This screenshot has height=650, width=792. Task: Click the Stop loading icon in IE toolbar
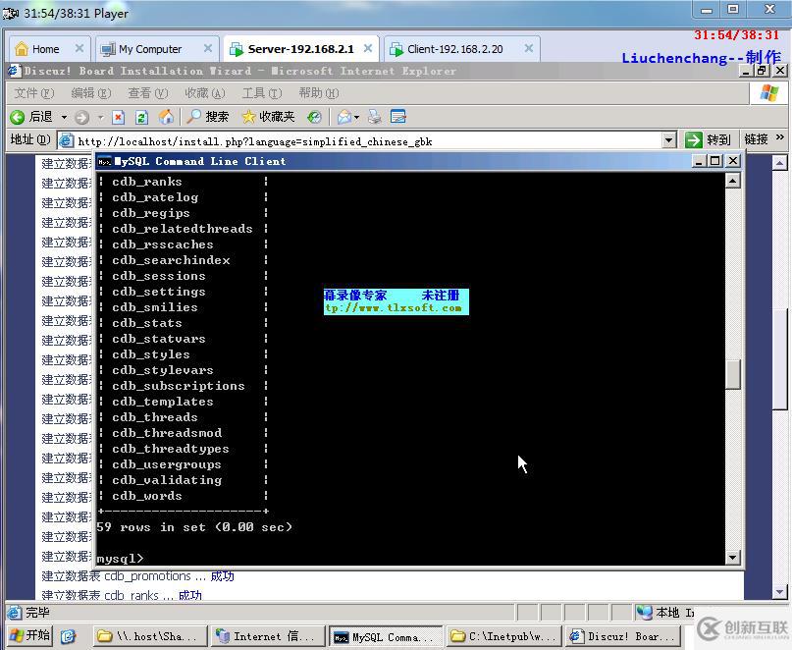click(x=118, y=117)
